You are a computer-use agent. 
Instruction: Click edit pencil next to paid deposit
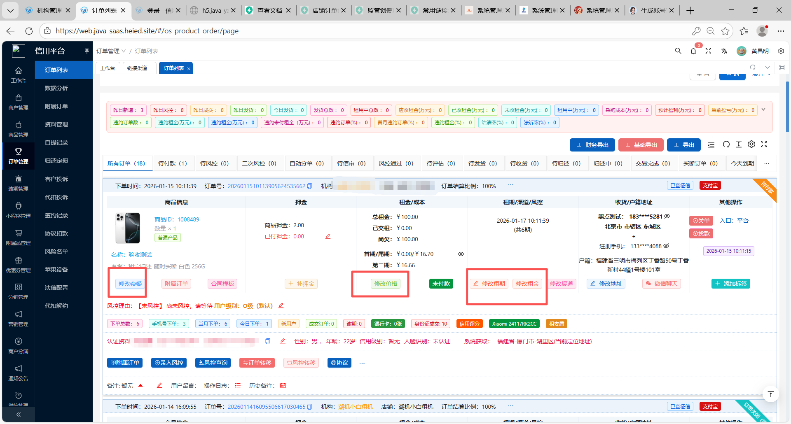[328, 237]
